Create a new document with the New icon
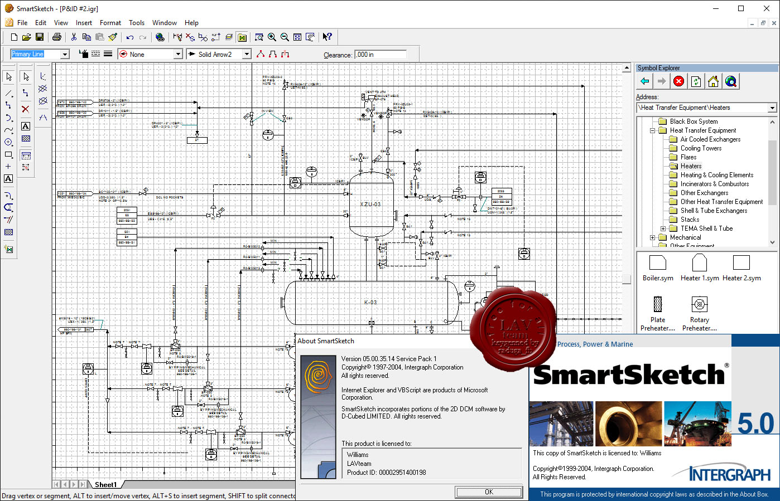Viewport: 780px width, 501px height. pos(14,37)
